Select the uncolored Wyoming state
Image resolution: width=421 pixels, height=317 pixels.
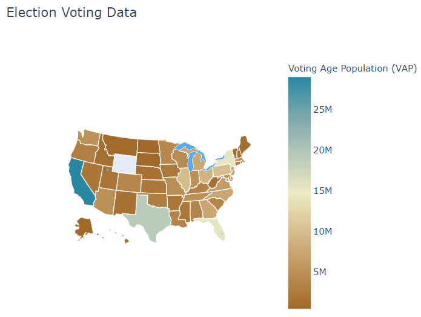click(x=125, y=163)
